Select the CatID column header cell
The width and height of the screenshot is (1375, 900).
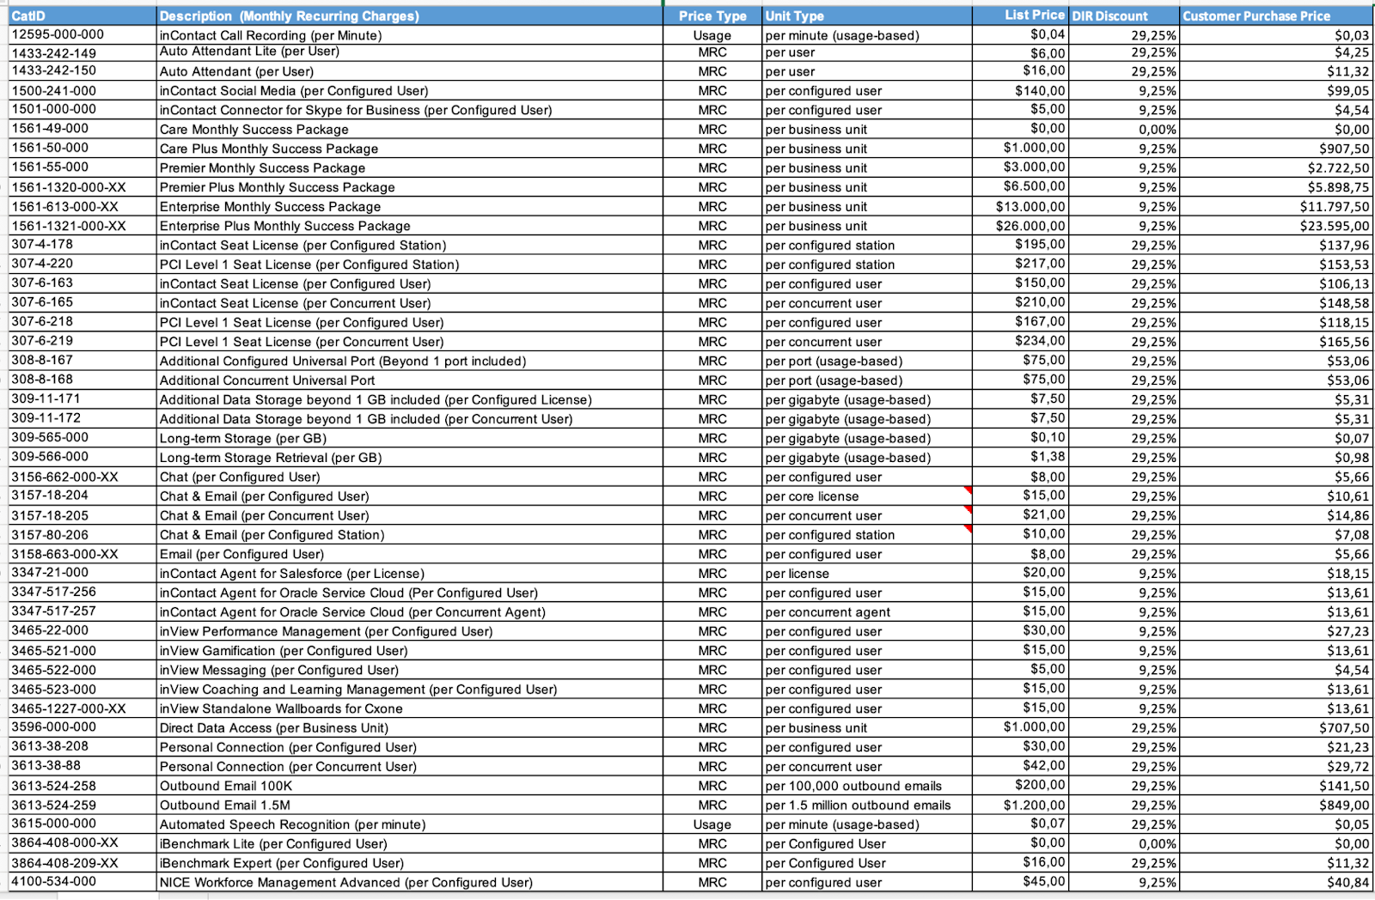(x=82, y=15)
